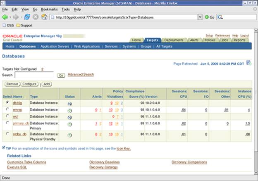Screen dimensions: 258x181
Task: Click the Preferences link
Action: 222,36
